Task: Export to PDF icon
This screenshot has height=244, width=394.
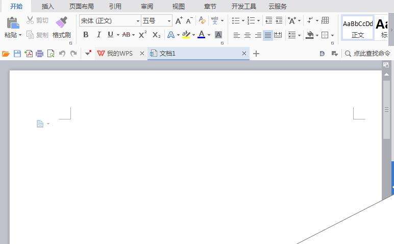Action: tap(29, 54)
